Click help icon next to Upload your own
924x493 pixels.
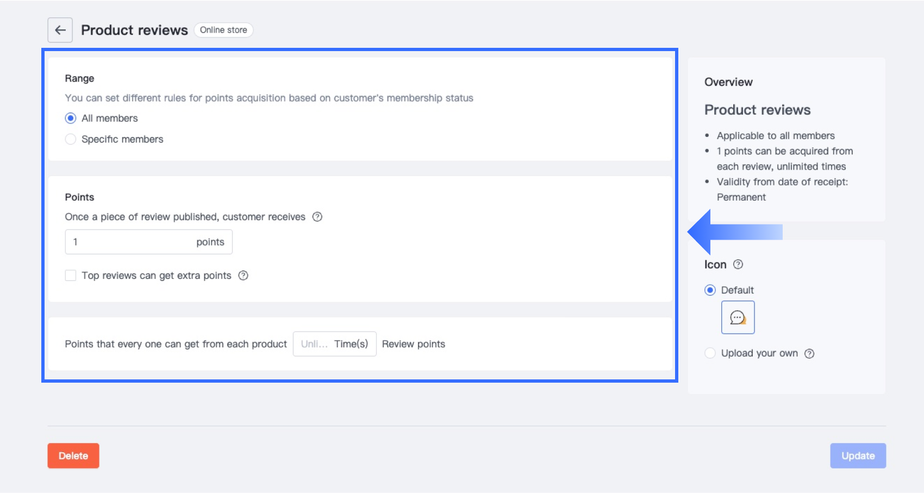809,354
